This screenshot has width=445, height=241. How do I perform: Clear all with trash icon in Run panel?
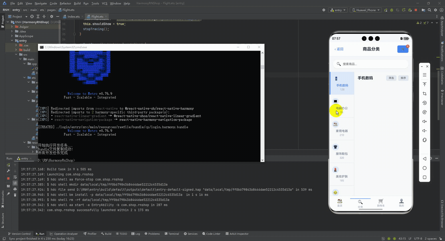pos(15,195)
